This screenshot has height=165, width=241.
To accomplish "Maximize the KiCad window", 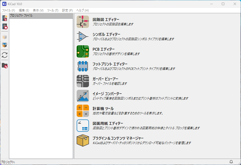I will coord(223,4).
